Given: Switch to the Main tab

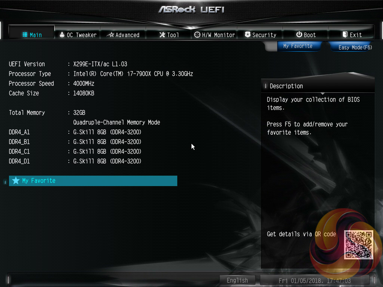Looking at the screenshot, I should click(x=32, y=33).
